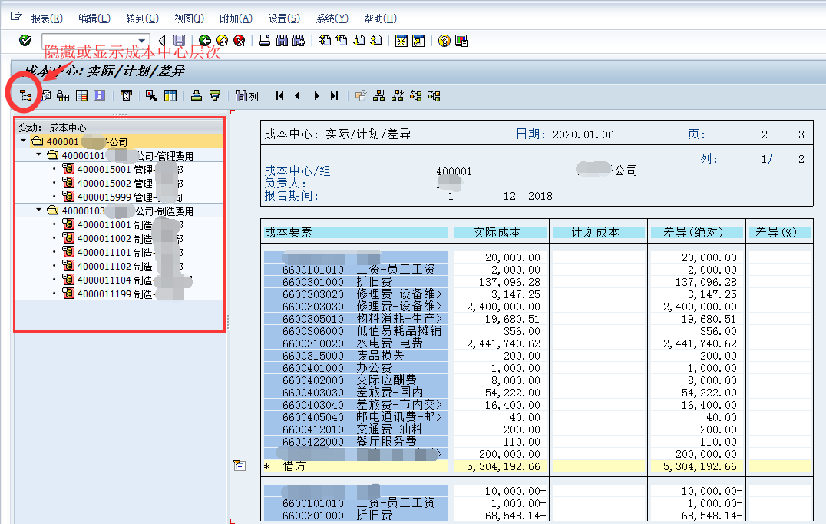The width and height of the screenshot is (826, 524).
Task: Click the small note icon beside 借方 row
Action: click(240, 465)
